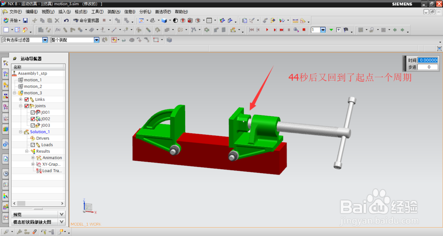Image resolution: width=443 pixels, height=236 pixels.
Task: Toggle the Joints checkbox in navigator
Action: point(27,106)
